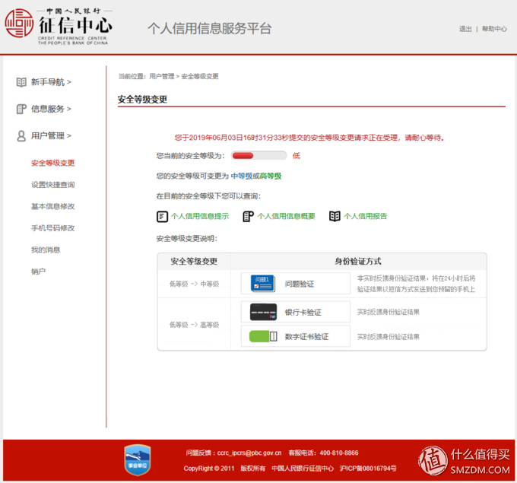Screen dimensions: 517x483
Task: Click the 安全等级变更 page heading
Action: click(x=142, y=100)
